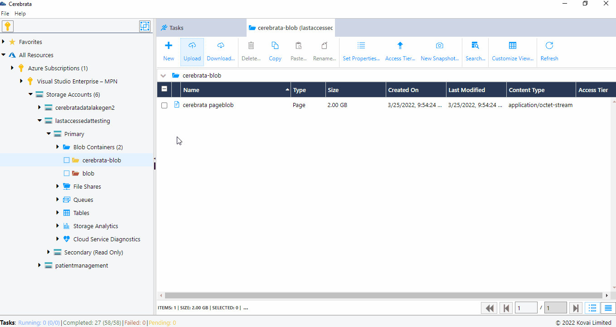The width and height of the screenshot is (616, 327).
Task: Click the current page number input field
Action: 526,307
